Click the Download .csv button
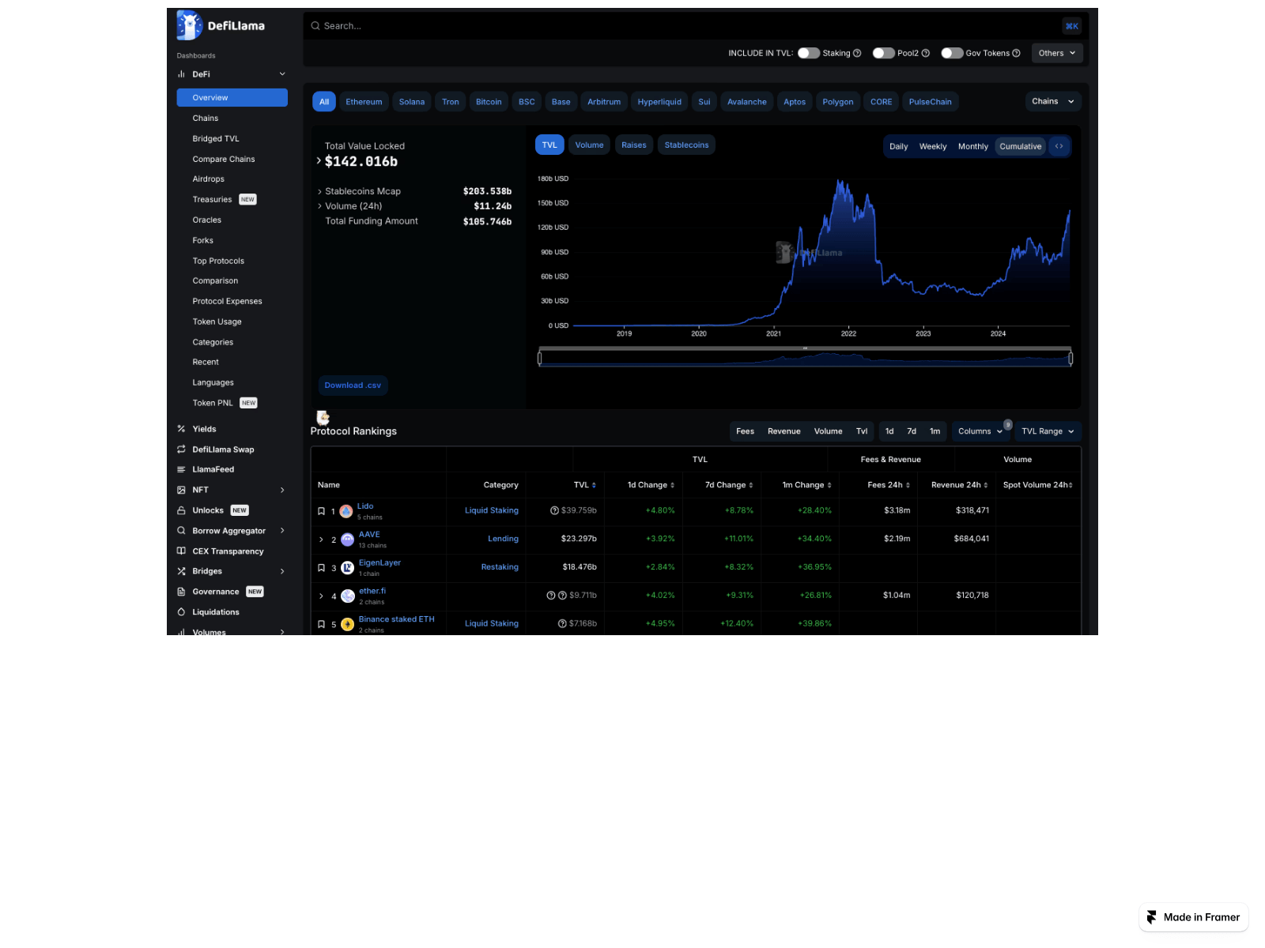Image resolution: width=1265 pixels, height=948 pixels. [x=353, y=386]
